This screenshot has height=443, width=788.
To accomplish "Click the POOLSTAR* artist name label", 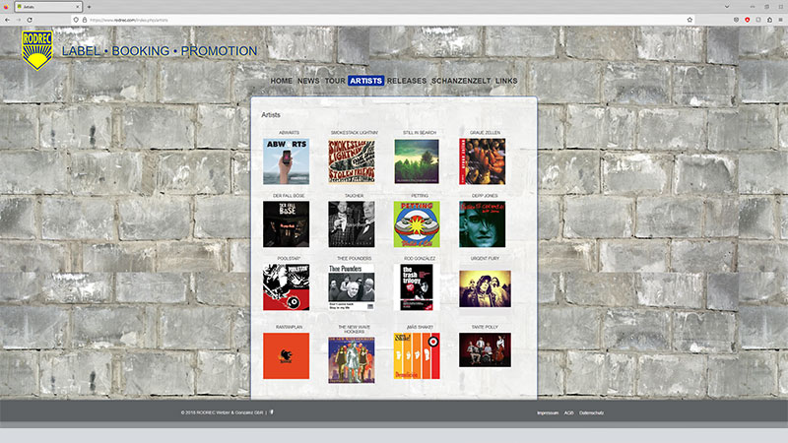I will click(289, 258).
